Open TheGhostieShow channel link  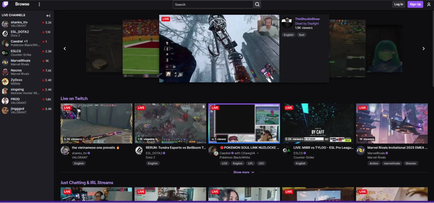pos(307,19)
